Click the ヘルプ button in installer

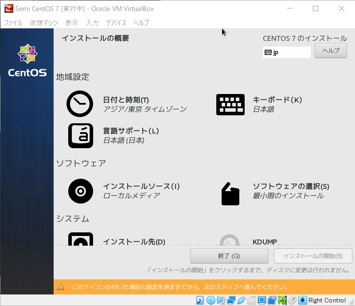click(x=331, y=51)
